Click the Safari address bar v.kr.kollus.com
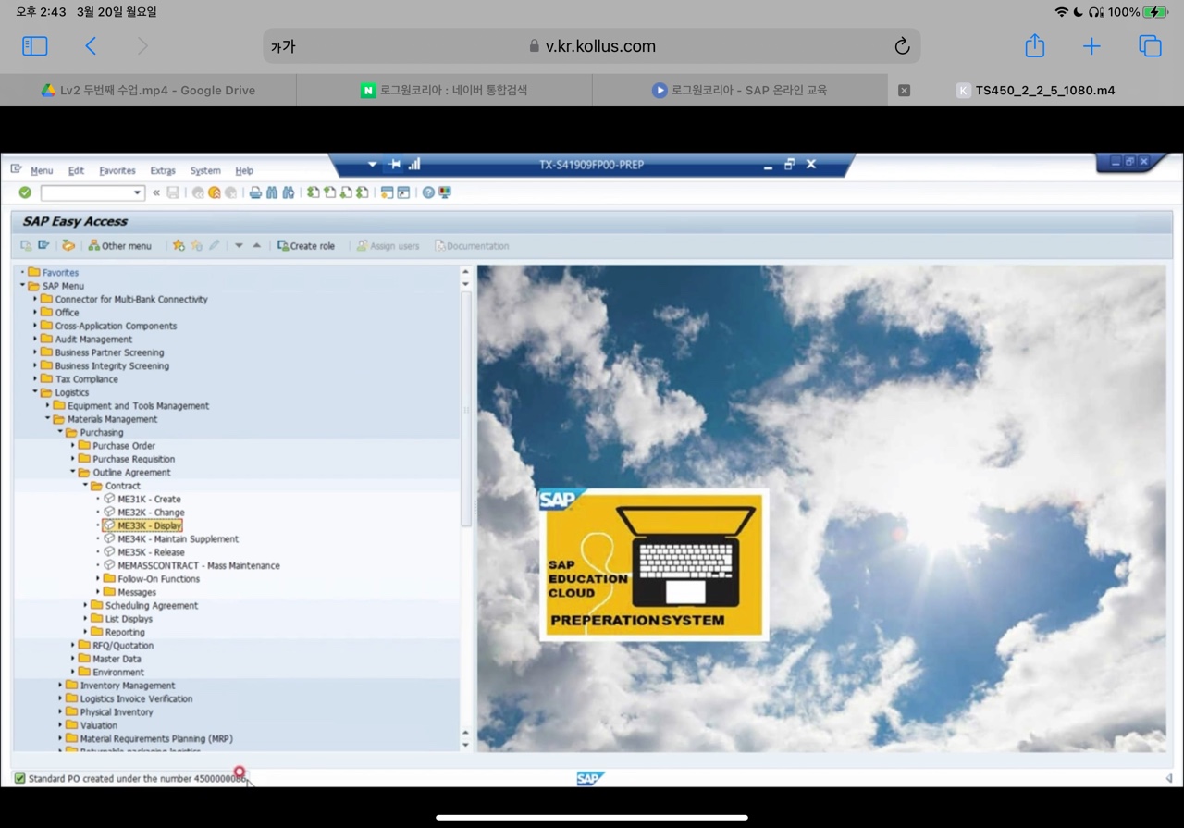The width and height of the screenshot is (1184, 828). tap(592, 46)
